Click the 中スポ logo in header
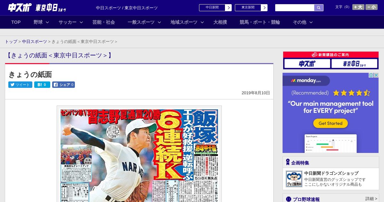The height and width of the screenshot is (202, 384). pyautogui.click(x=20, y=7)
